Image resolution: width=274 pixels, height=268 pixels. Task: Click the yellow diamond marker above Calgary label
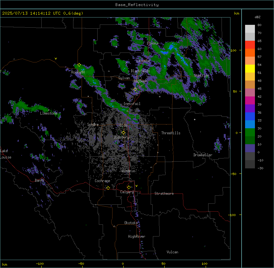tap(129, 187)
